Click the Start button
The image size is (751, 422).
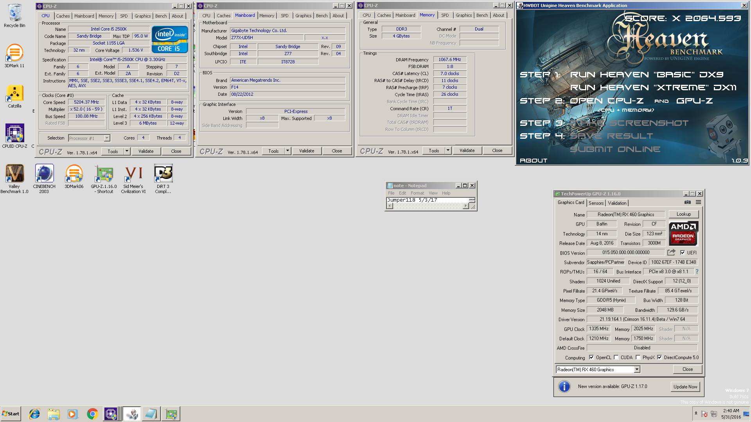click(x=11, y=414)
